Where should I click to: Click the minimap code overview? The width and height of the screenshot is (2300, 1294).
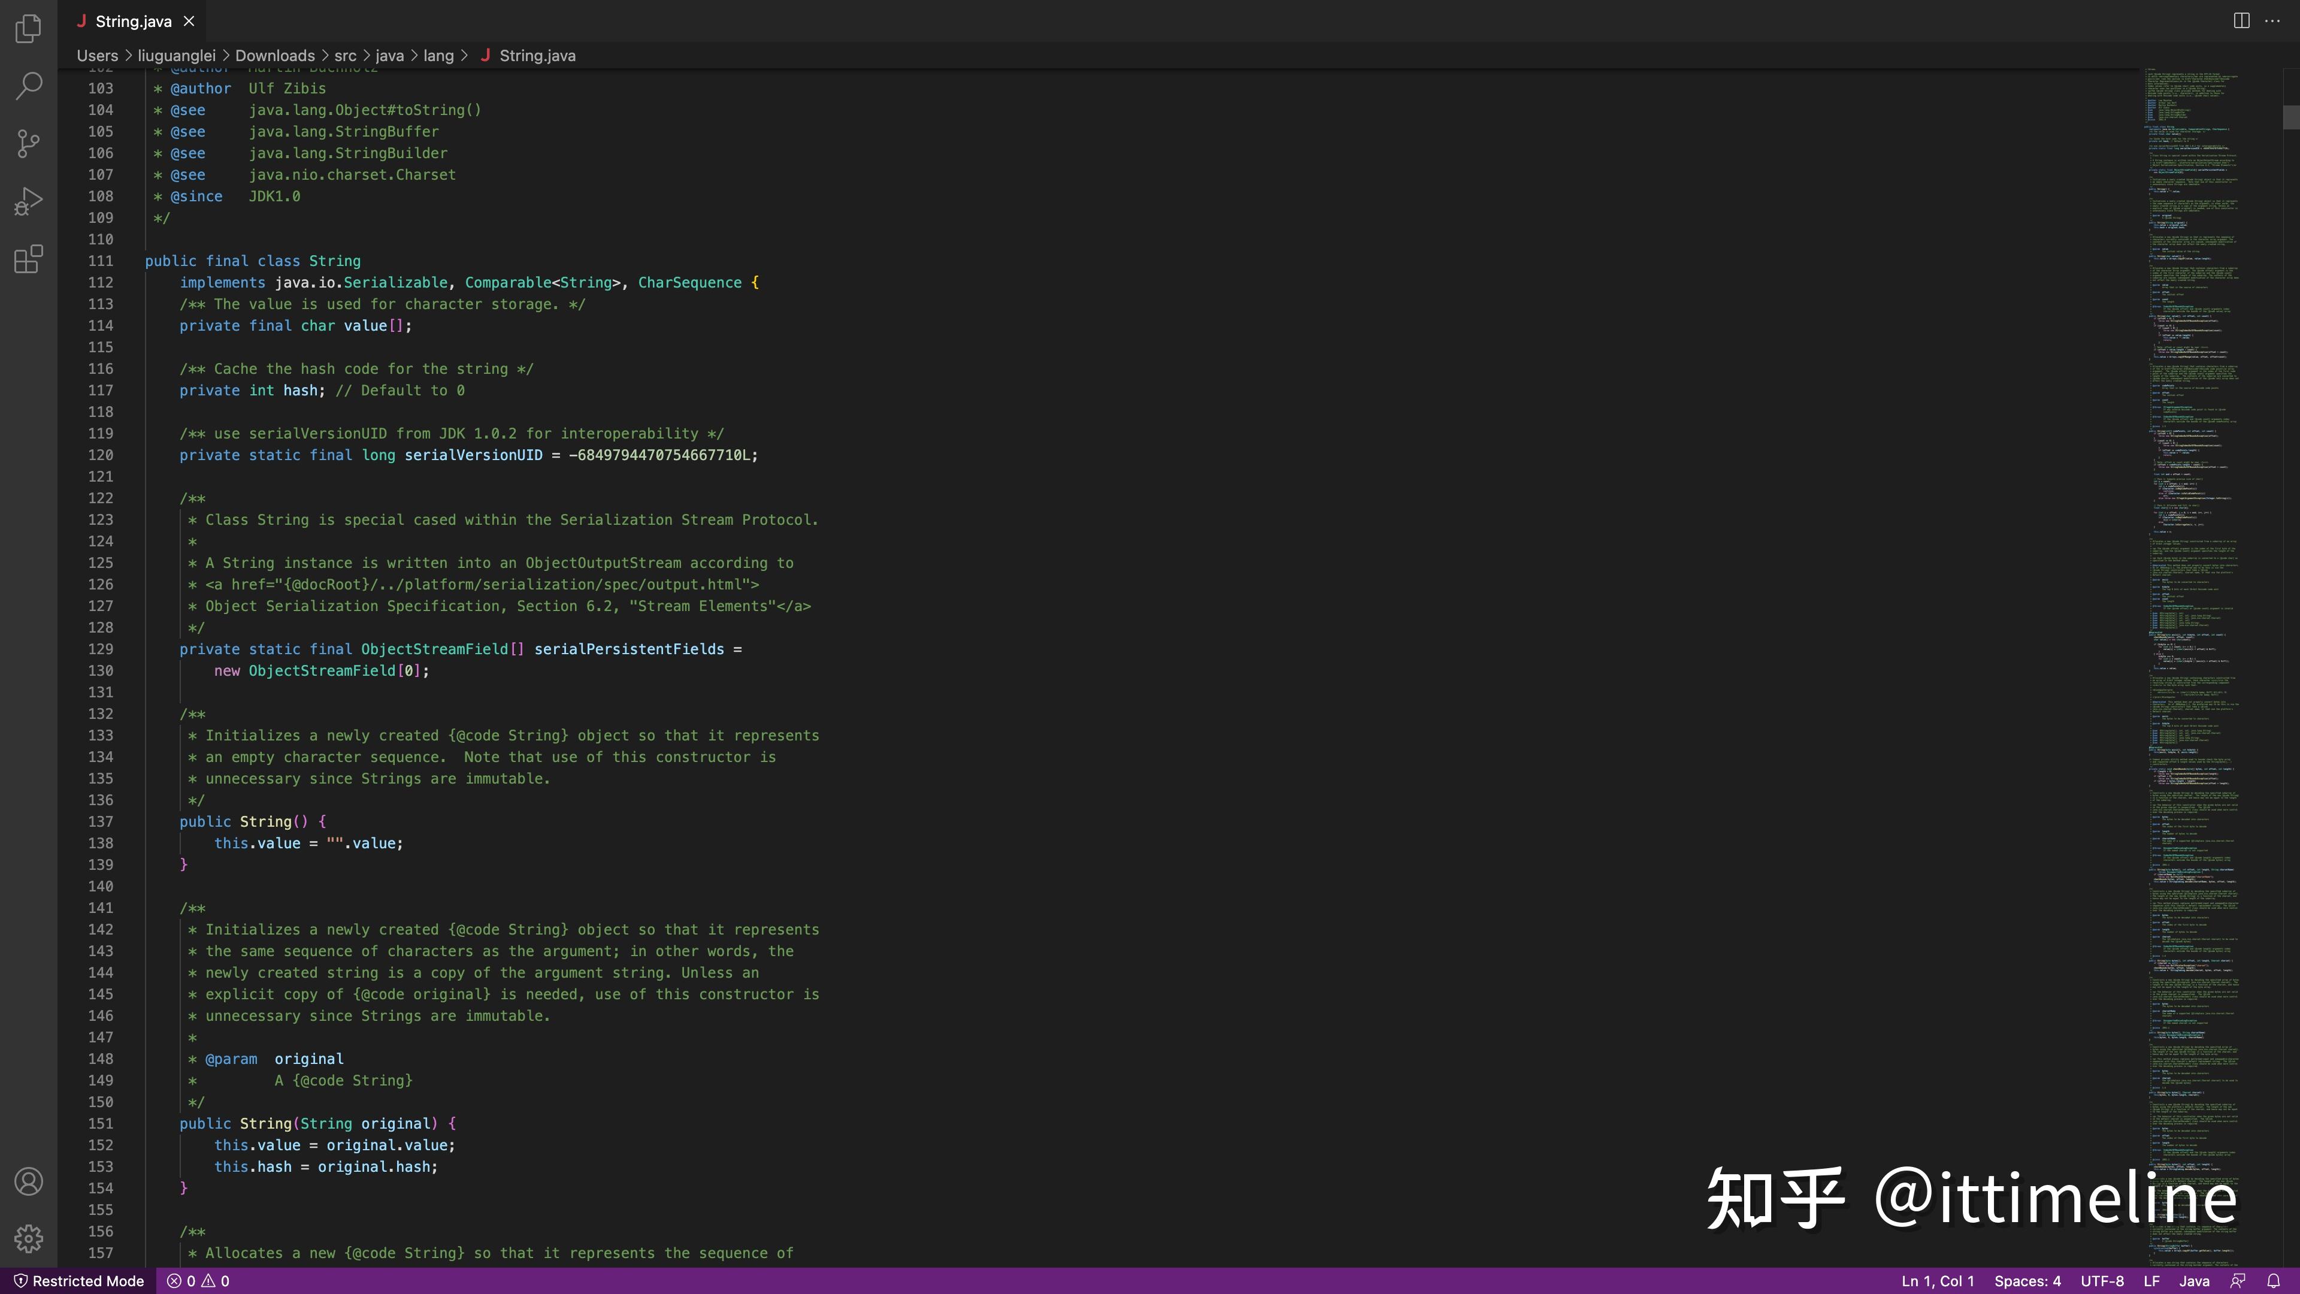[x=2196, y=625]
